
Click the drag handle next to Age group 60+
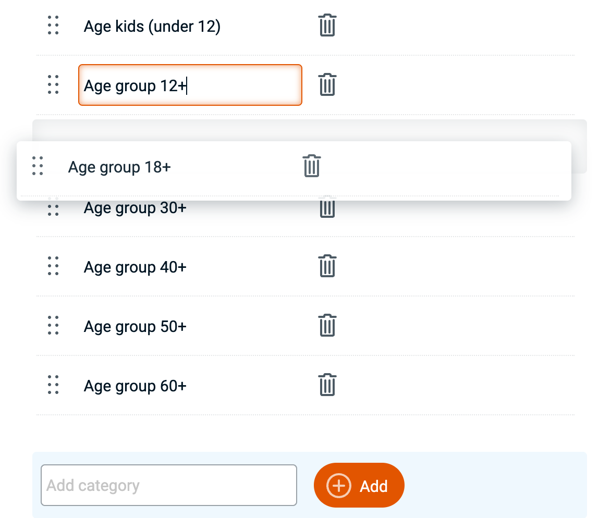point(53,385)
